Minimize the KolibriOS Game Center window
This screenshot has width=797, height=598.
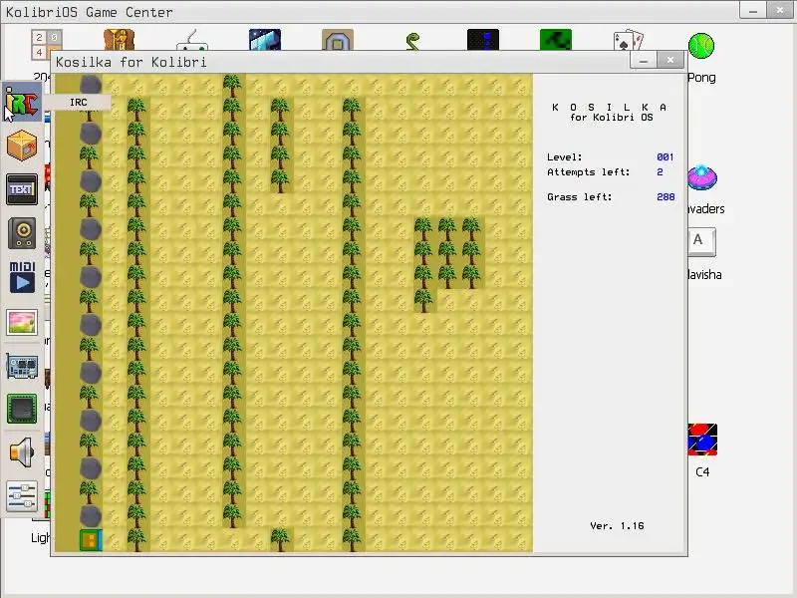click(753, 11)
